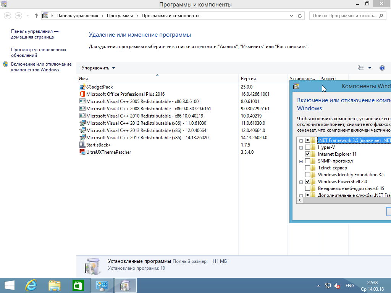
Task: Click the UltraUXThemePatcher program icon
Action: tap(82, 152)
